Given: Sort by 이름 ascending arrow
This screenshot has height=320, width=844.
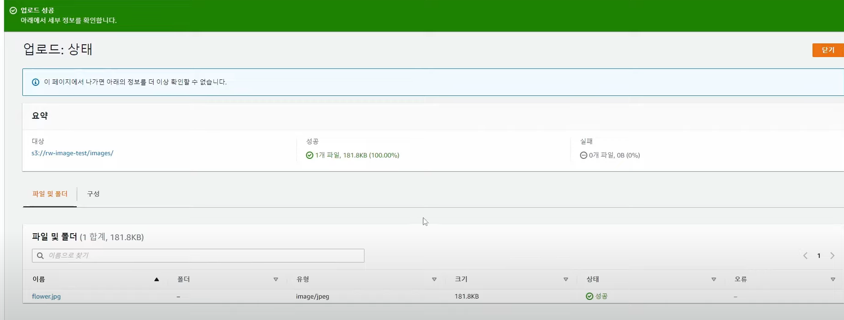Looking at the screenshot, I should tap(157, 279).
